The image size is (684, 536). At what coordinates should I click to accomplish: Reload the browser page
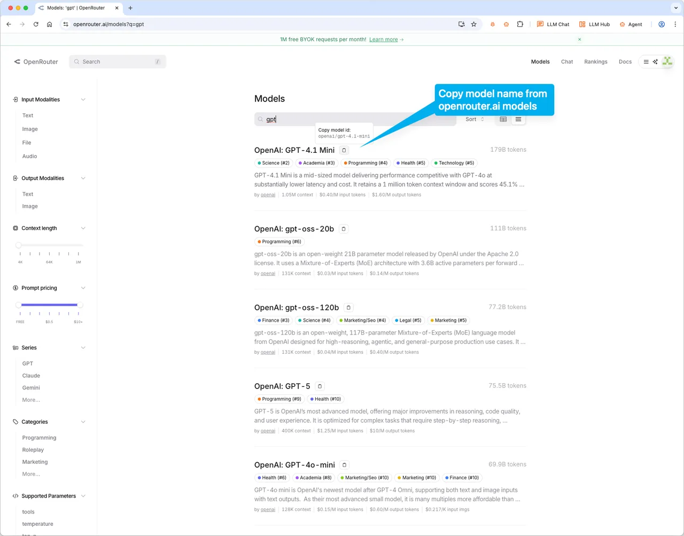coord(36,24)
